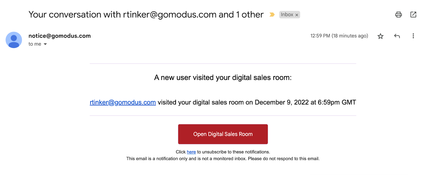Open the email in a new window

click(413, 15)
